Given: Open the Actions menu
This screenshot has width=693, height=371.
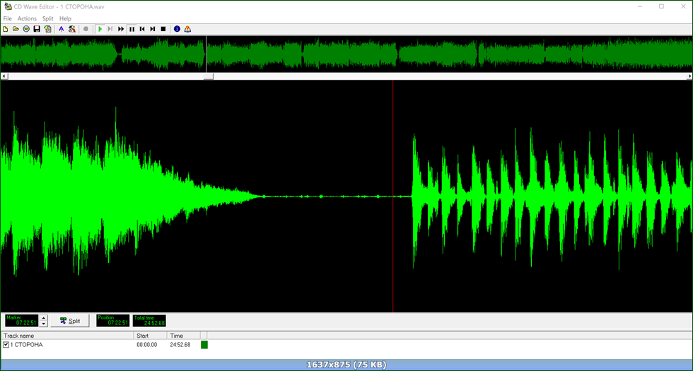Looking at the screenshot, I should tap(27, 18).
